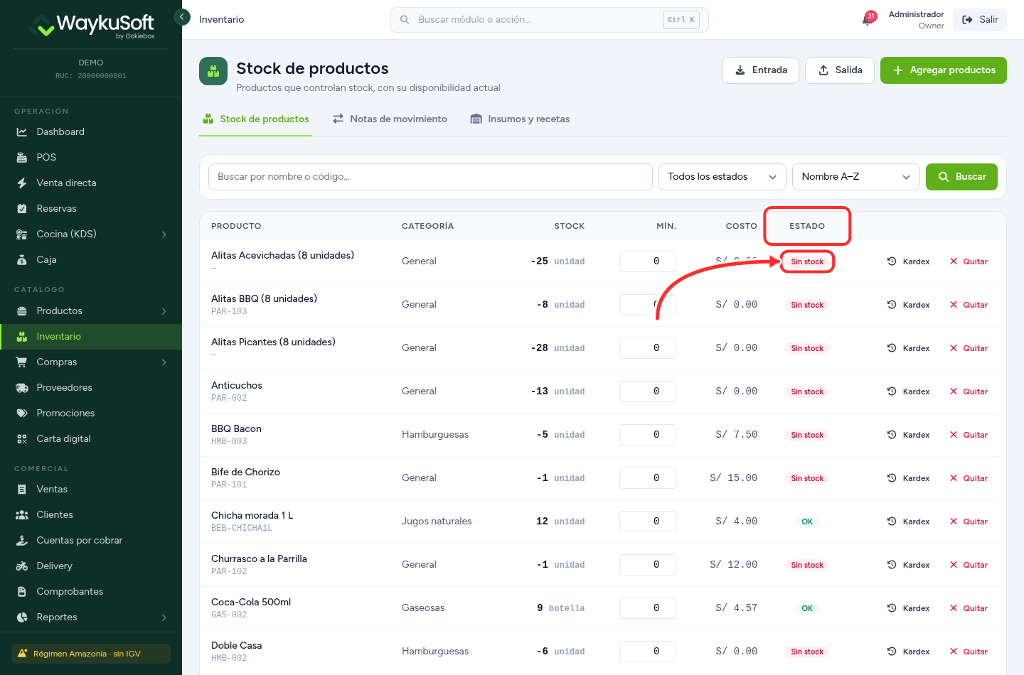Click the green Buscar button

[x=961, y=177]
